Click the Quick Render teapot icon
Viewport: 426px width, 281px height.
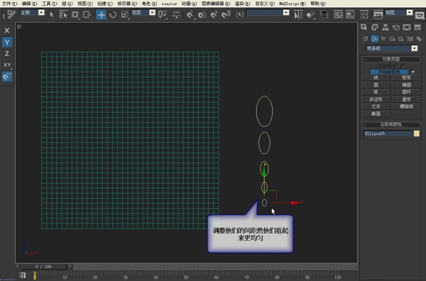(420, 15)
